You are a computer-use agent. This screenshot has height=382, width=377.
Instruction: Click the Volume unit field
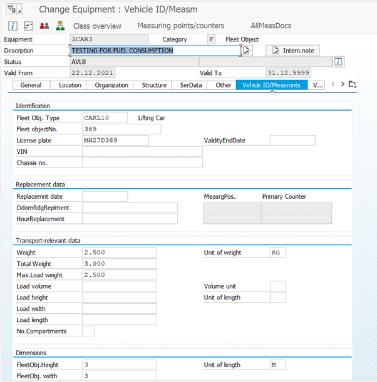(x=278, y=286)
